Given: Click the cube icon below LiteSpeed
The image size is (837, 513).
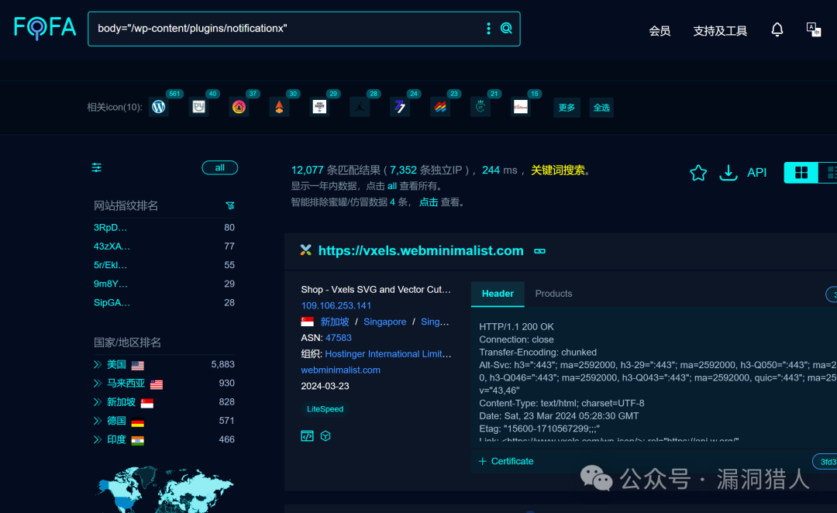Looking at the screenshot, I should (x=325, y=436).
